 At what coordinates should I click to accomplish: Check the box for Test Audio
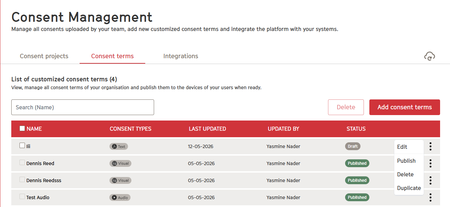click(22, 196)
